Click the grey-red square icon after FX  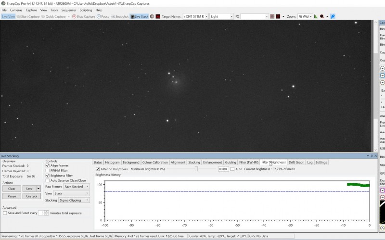pyautogui.click(x=272, y=16)
